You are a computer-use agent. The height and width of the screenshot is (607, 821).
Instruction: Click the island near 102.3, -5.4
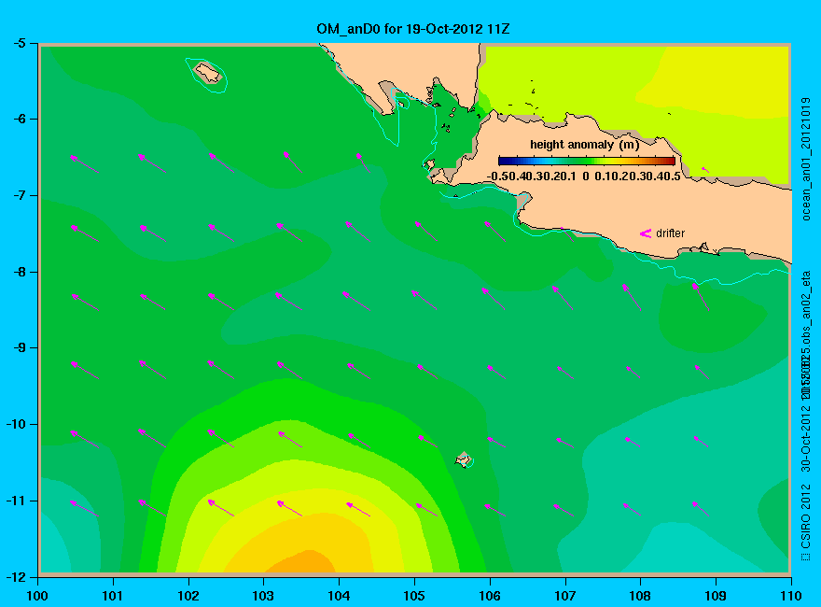[x=208, y=73]
